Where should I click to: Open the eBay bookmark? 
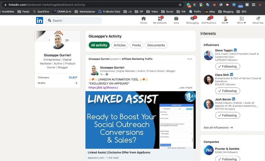point(210,12)
